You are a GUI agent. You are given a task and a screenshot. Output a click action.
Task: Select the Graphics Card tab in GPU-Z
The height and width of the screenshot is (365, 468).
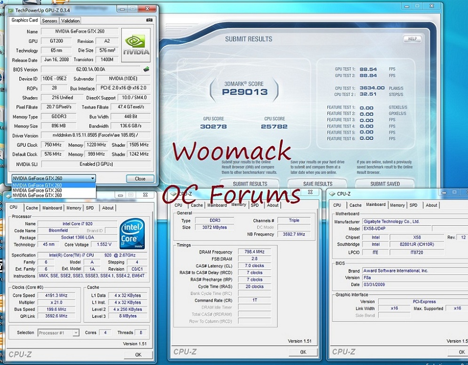click(24, 20)
